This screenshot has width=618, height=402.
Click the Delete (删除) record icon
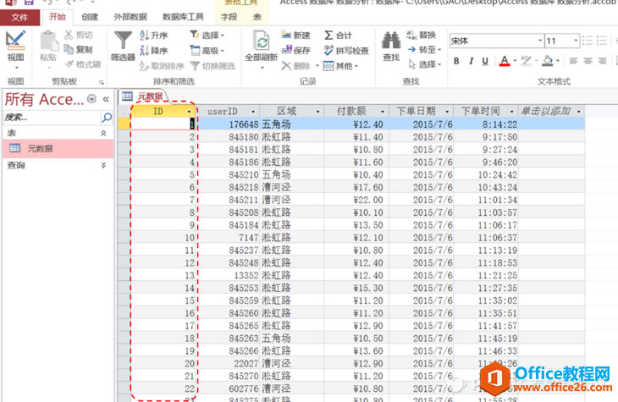[x=286, y=66]
